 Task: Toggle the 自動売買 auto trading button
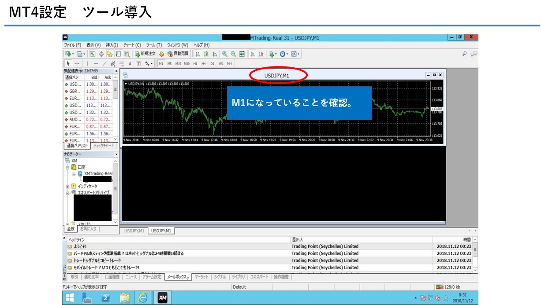click(178, 54)
